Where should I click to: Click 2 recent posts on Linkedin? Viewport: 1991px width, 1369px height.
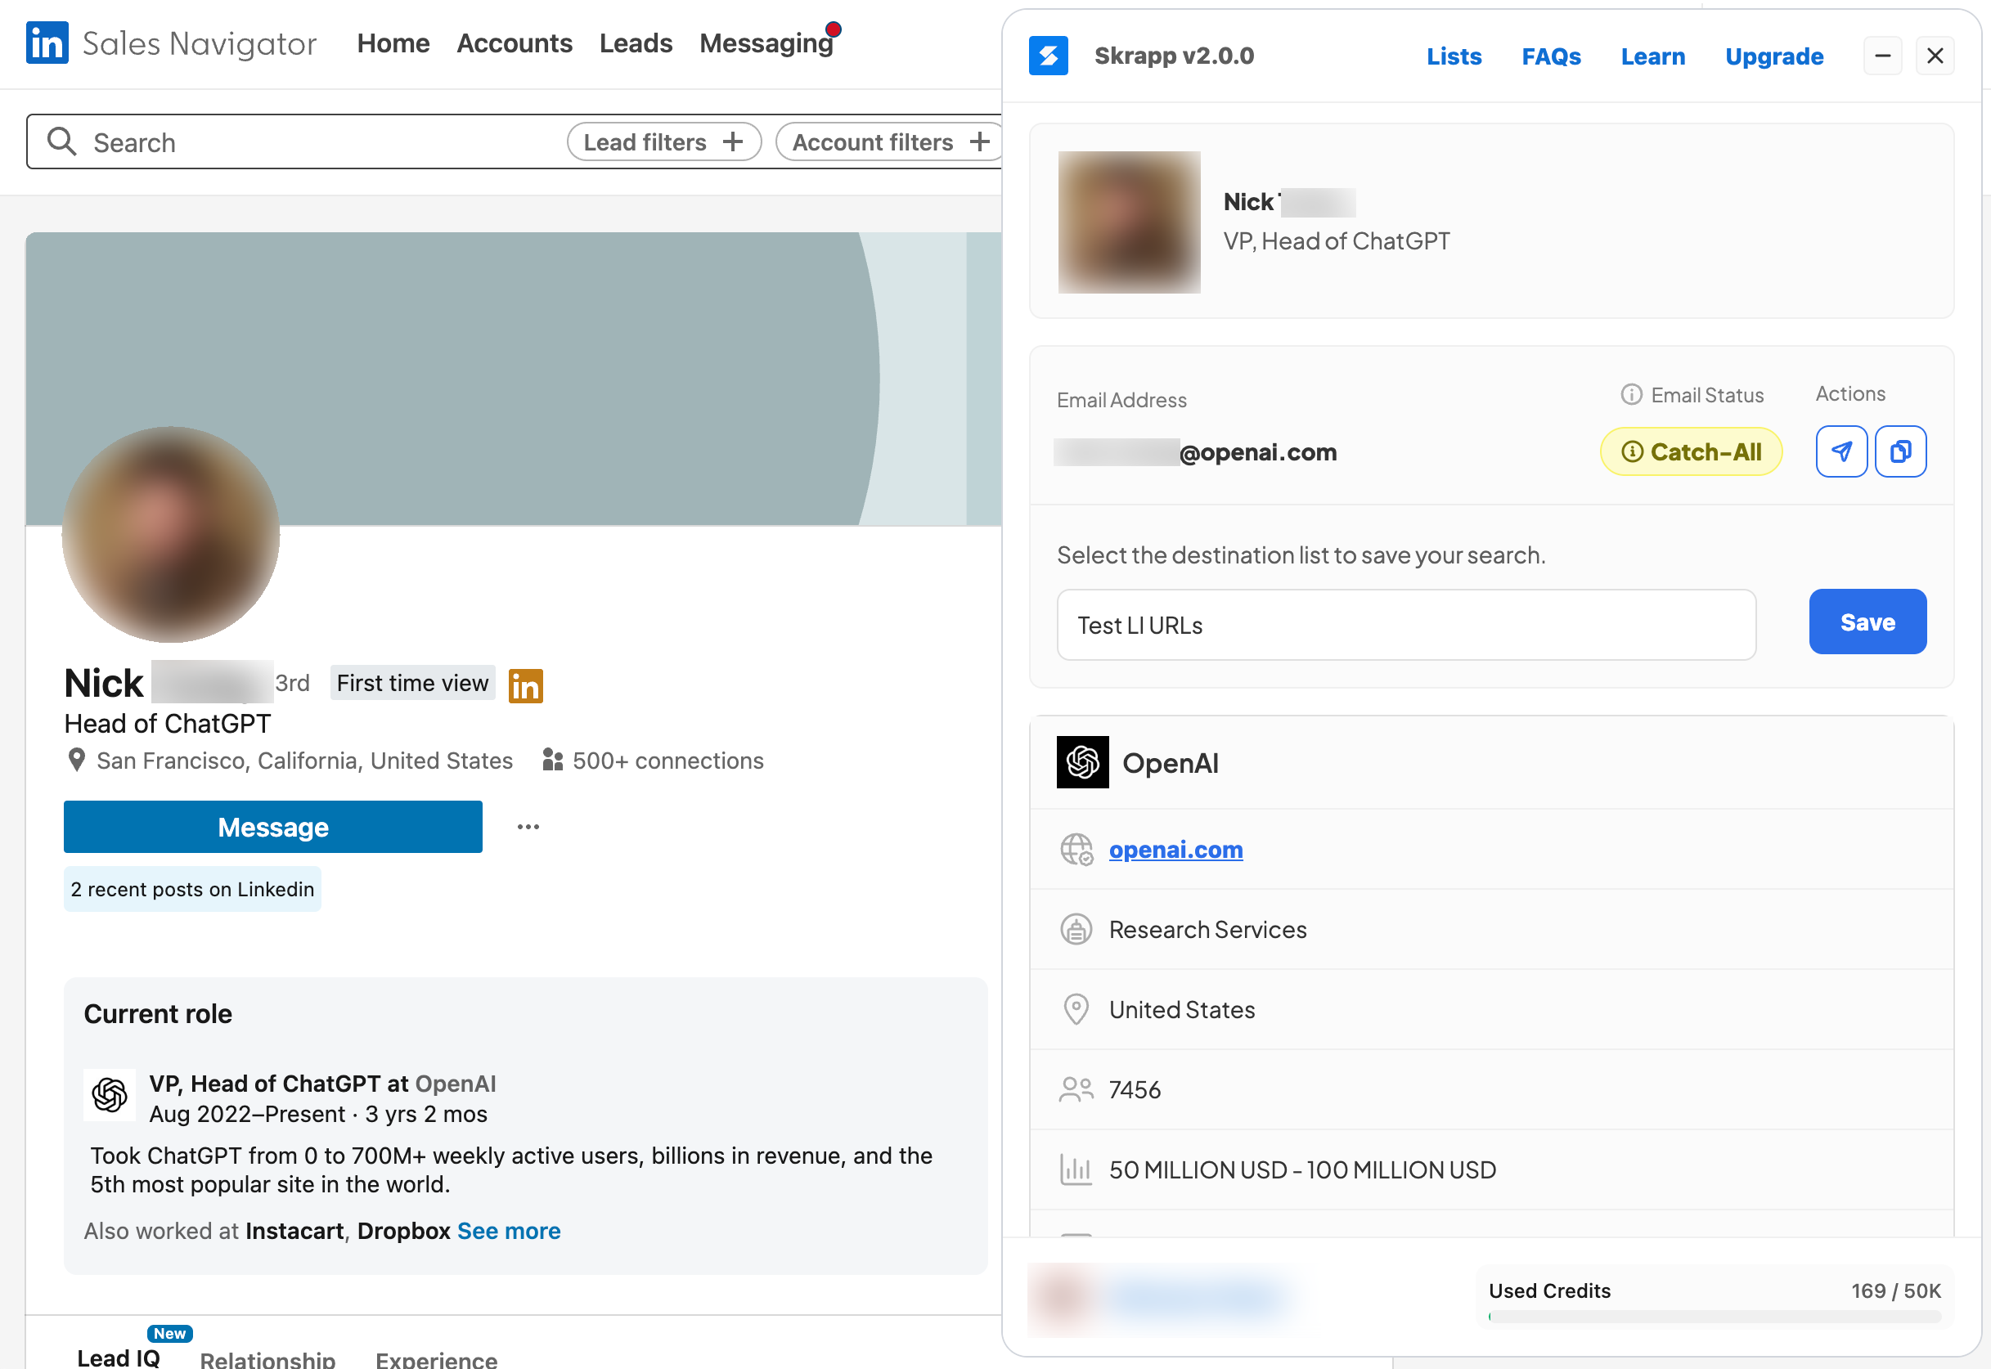pyautogui.click(x=192, y=889)
